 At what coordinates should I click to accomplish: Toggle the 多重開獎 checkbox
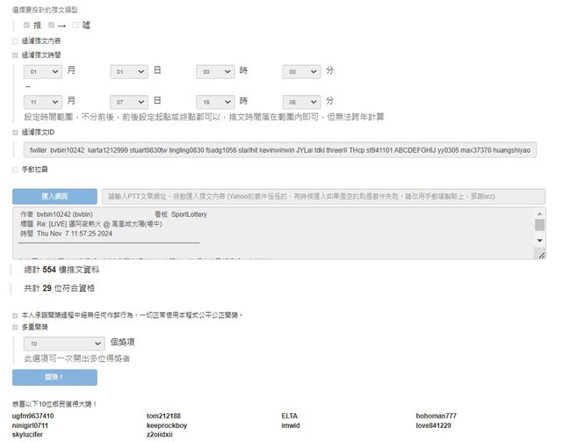tap(15, 327)
